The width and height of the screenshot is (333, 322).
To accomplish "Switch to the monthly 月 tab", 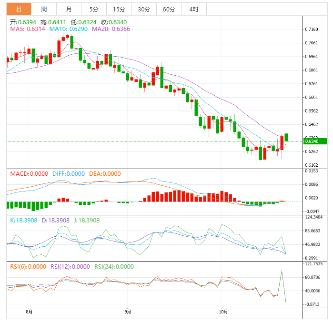I will [69, 9].
